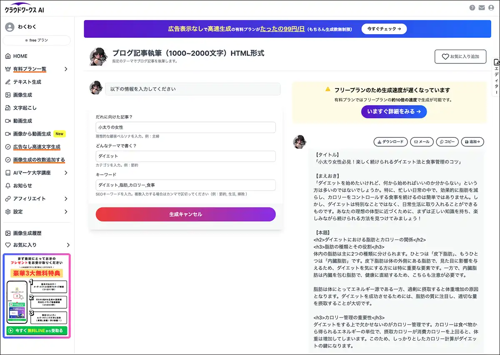Click the avatar next to generated output
Screen dimensions: 500x355
click(x=300, y=142)
